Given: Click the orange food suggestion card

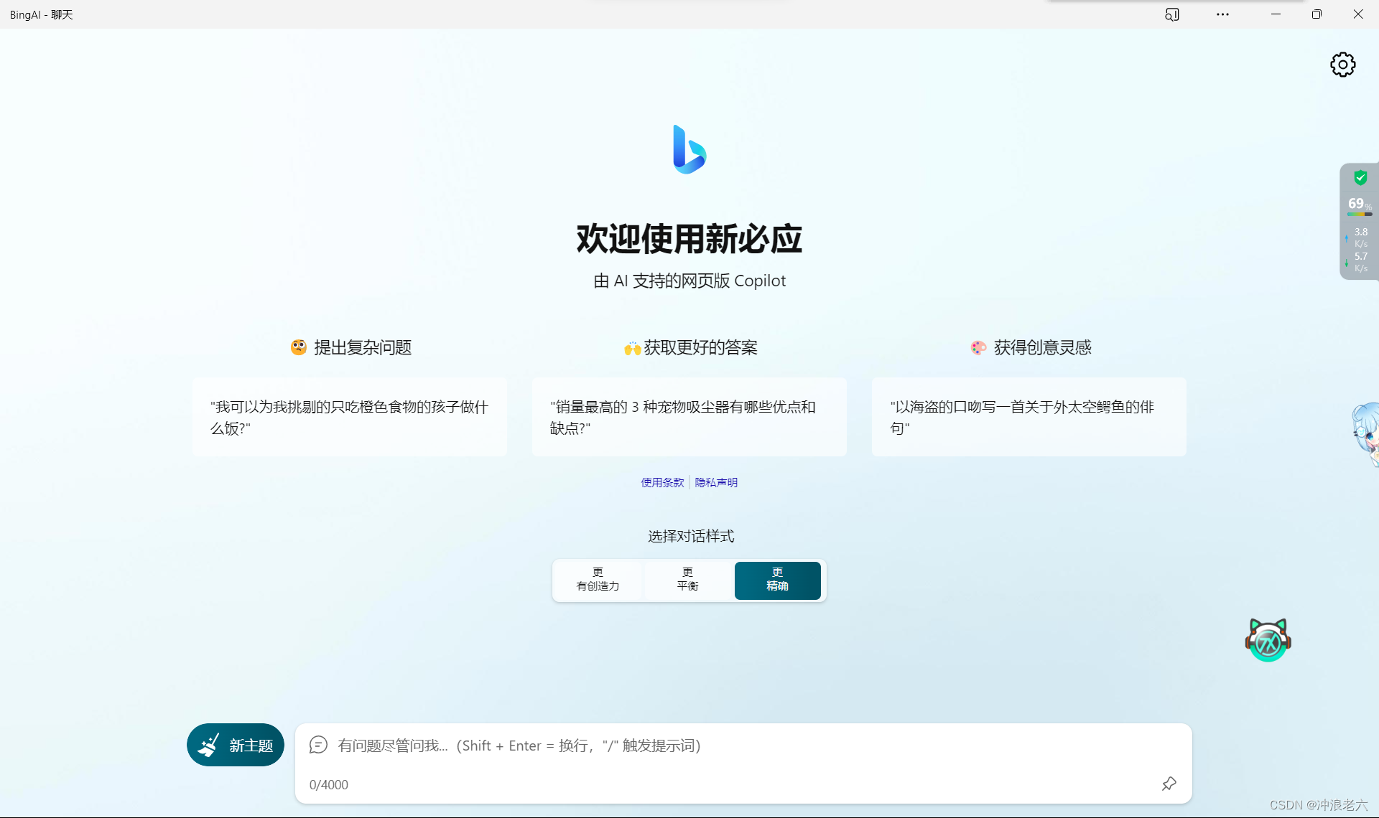Looking at the screenshot, I should click(x=349, y=417).
